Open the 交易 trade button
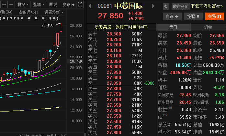The image size is (226, 136). [x=214, y=16]
